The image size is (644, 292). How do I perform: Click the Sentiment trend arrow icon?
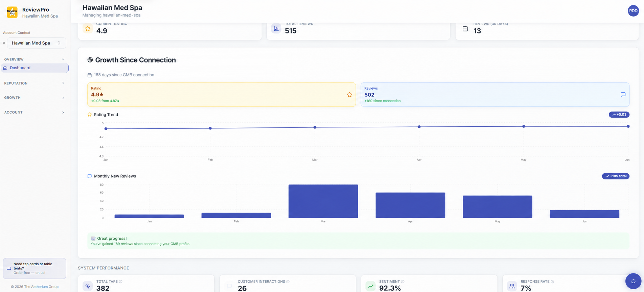(x=371, y=286)
